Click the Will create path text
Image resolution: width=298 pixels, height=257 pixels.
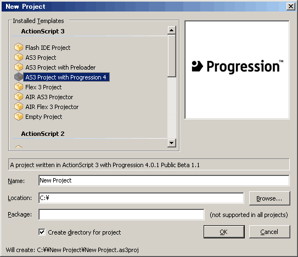72,250
